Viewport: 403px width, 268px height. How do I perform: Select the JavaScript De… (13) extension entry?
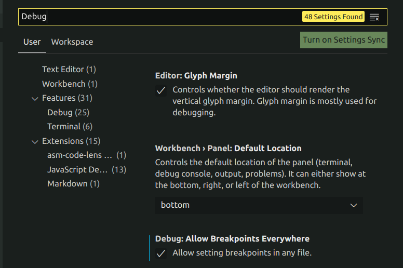pyautogui.click(x=86, y=170)
